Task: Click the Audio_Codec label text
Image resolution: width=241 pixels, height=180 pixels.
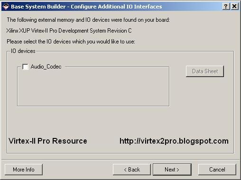Action: point(46,67)
